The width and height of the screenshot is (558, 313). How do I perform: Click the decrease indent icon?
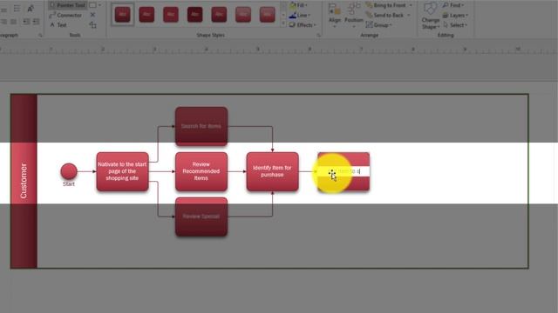pyautogui.click(x=26, y=22)
